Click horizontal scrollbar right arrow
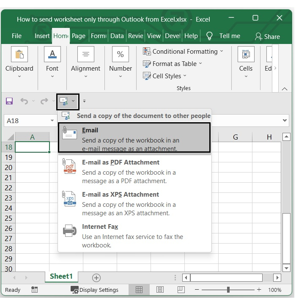 coord(277,277)
